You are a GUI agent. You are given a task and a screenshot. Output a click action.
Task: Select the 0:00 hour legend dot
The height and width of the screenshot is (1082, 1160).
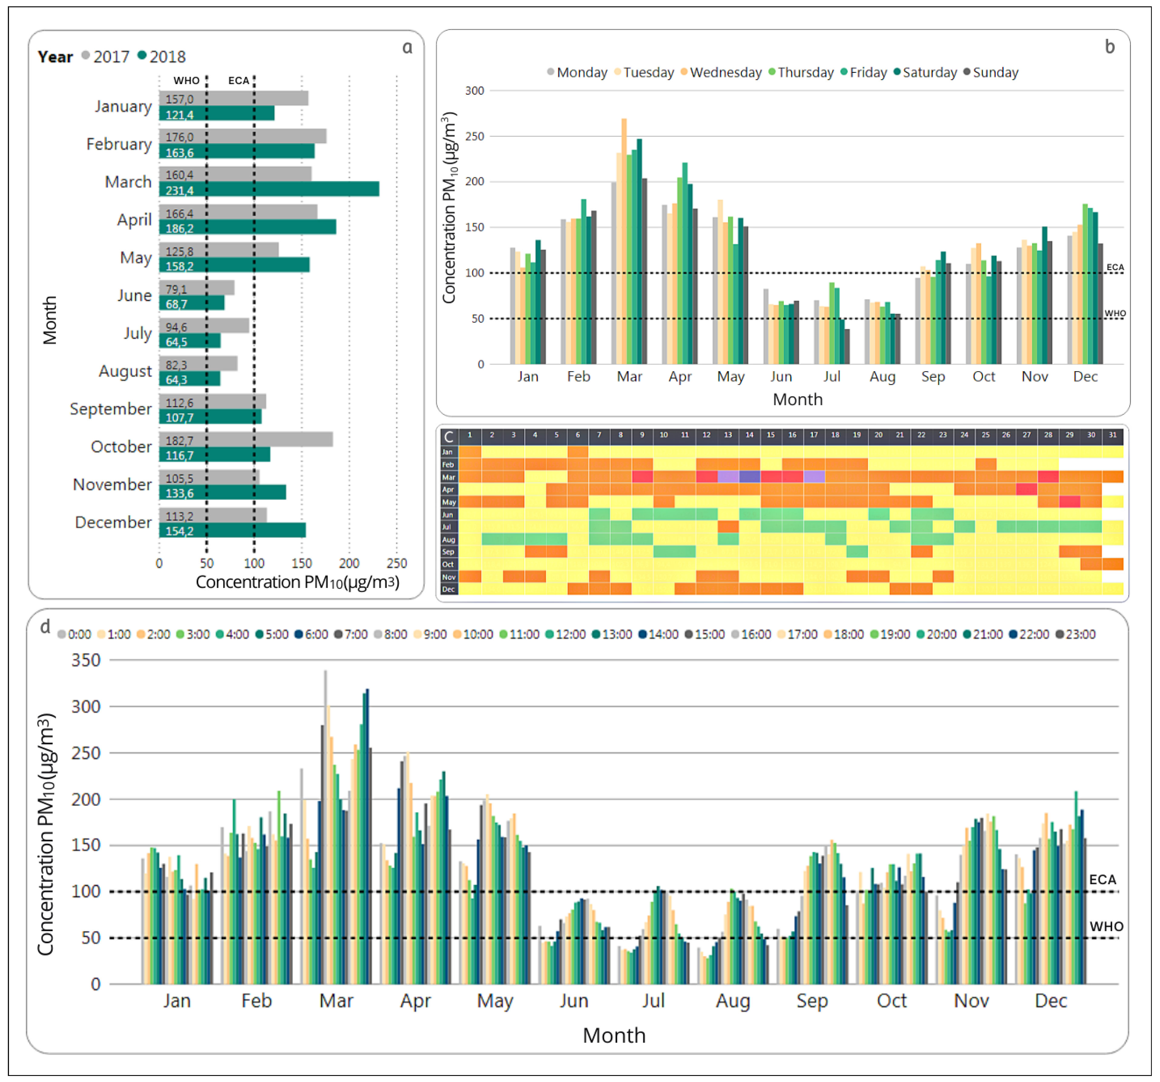(x=61, y=634)
